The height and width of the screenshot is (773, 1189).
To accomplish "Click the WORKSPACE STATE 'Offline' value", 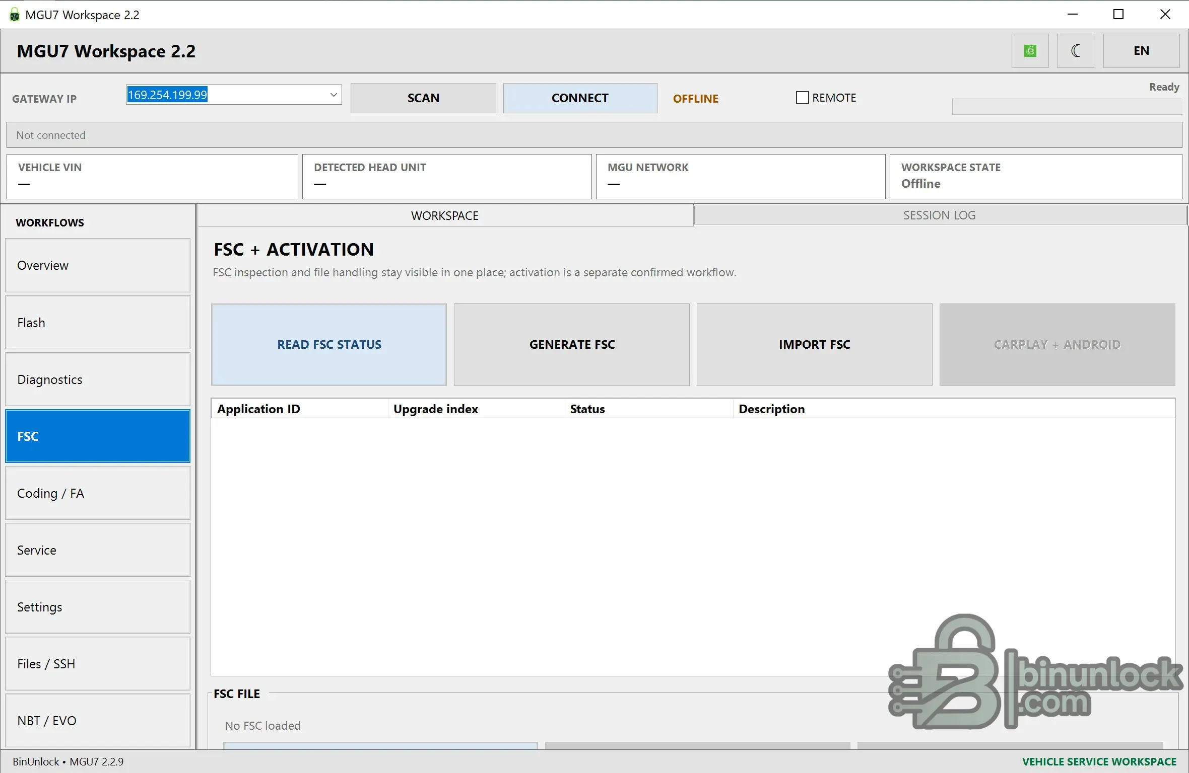I will click(921, 184).
